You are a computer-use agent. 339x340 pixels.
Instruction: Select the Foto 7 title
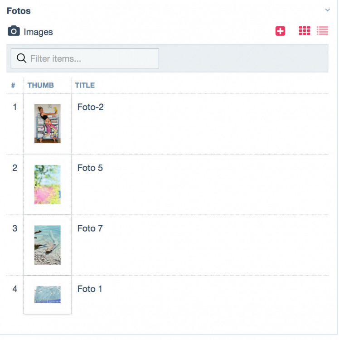90,228
